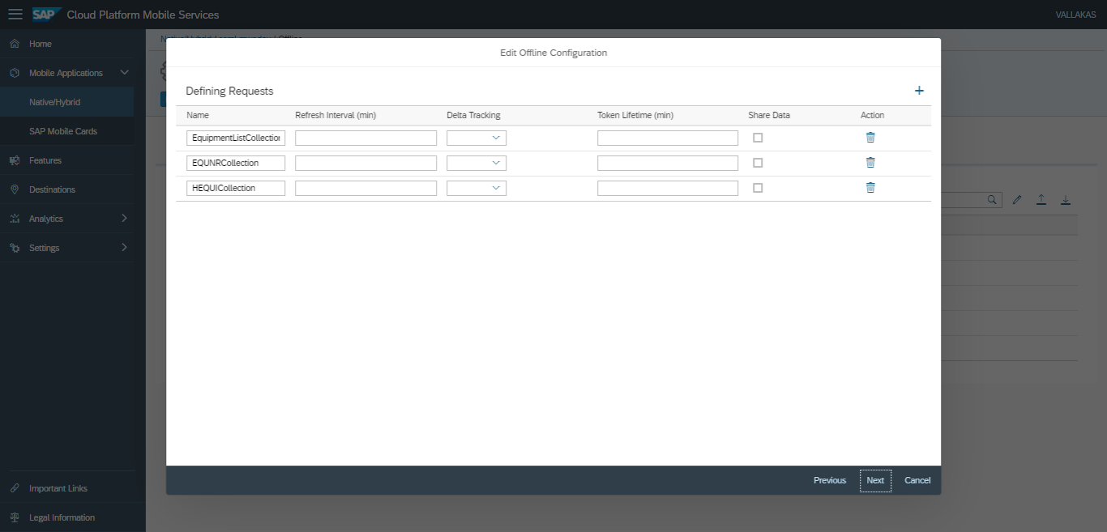Open Delta Tracking dropdown for EquipmentListCollection
Screen dimensions: 1107x532
coord(477,138)
